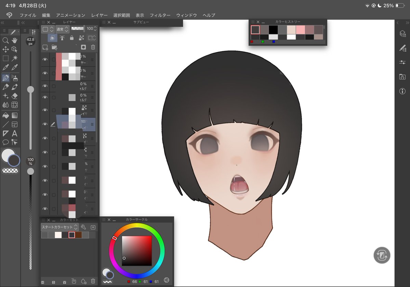410x287 pixels.
Task: Click the new raster layer icon
Action: click(45, 47)
